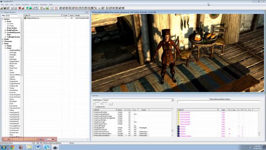The width and height of the screenshot is (266, 150).
Task: Click the Open data files toolbar icon
Action: [2, 8]
